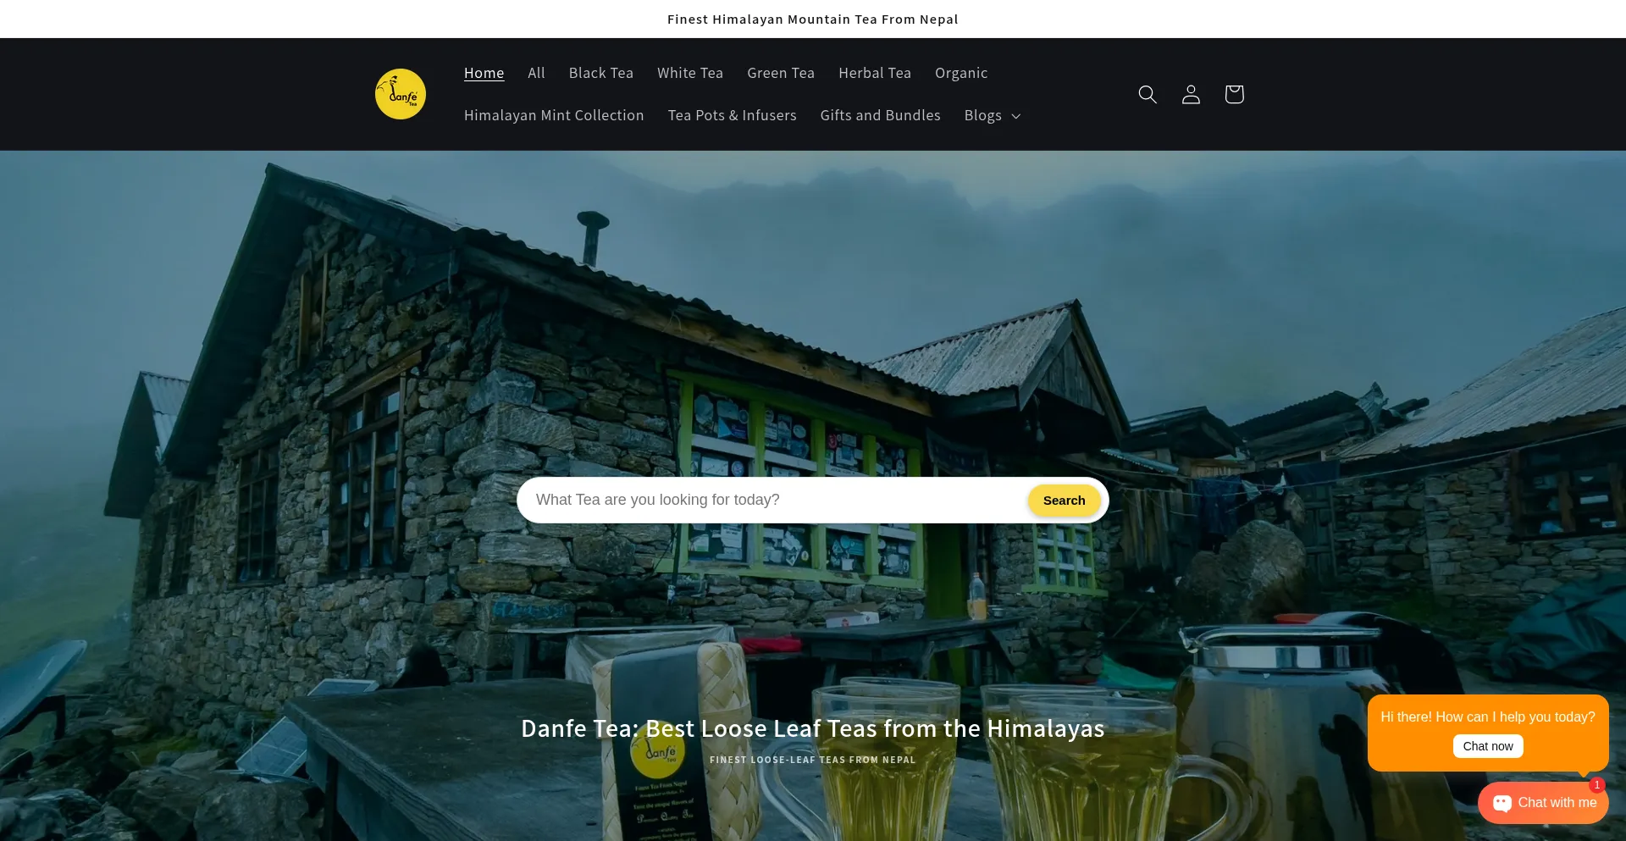Click the Danfe Tea logo
The width and height of the screenshot is (1626, 841).
(x=400, y=94)
